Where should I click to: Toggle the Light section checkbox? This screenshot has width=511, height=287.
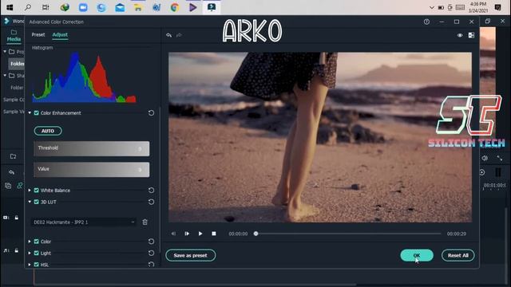click(x=37, y=253)
